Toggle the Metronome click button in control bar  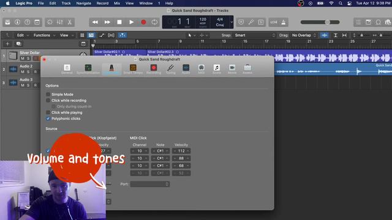point(284,22)
